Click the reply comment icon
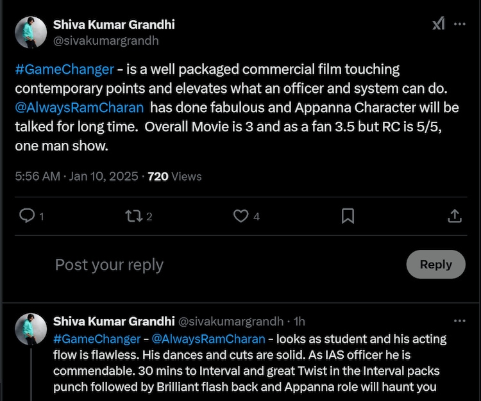Viewport: 481px width, 401px height. pyautogui.click(x=27, y=216)
